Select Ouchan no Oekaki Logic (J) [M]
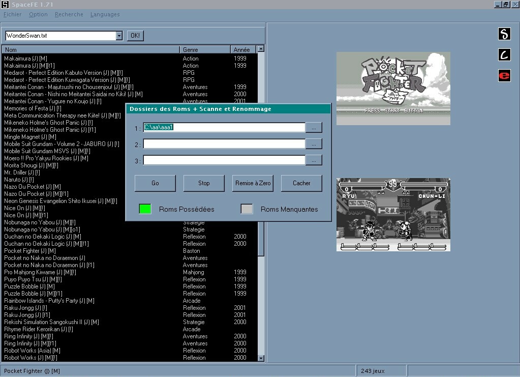This screenshot has height=377, width=520. (130, 237)
